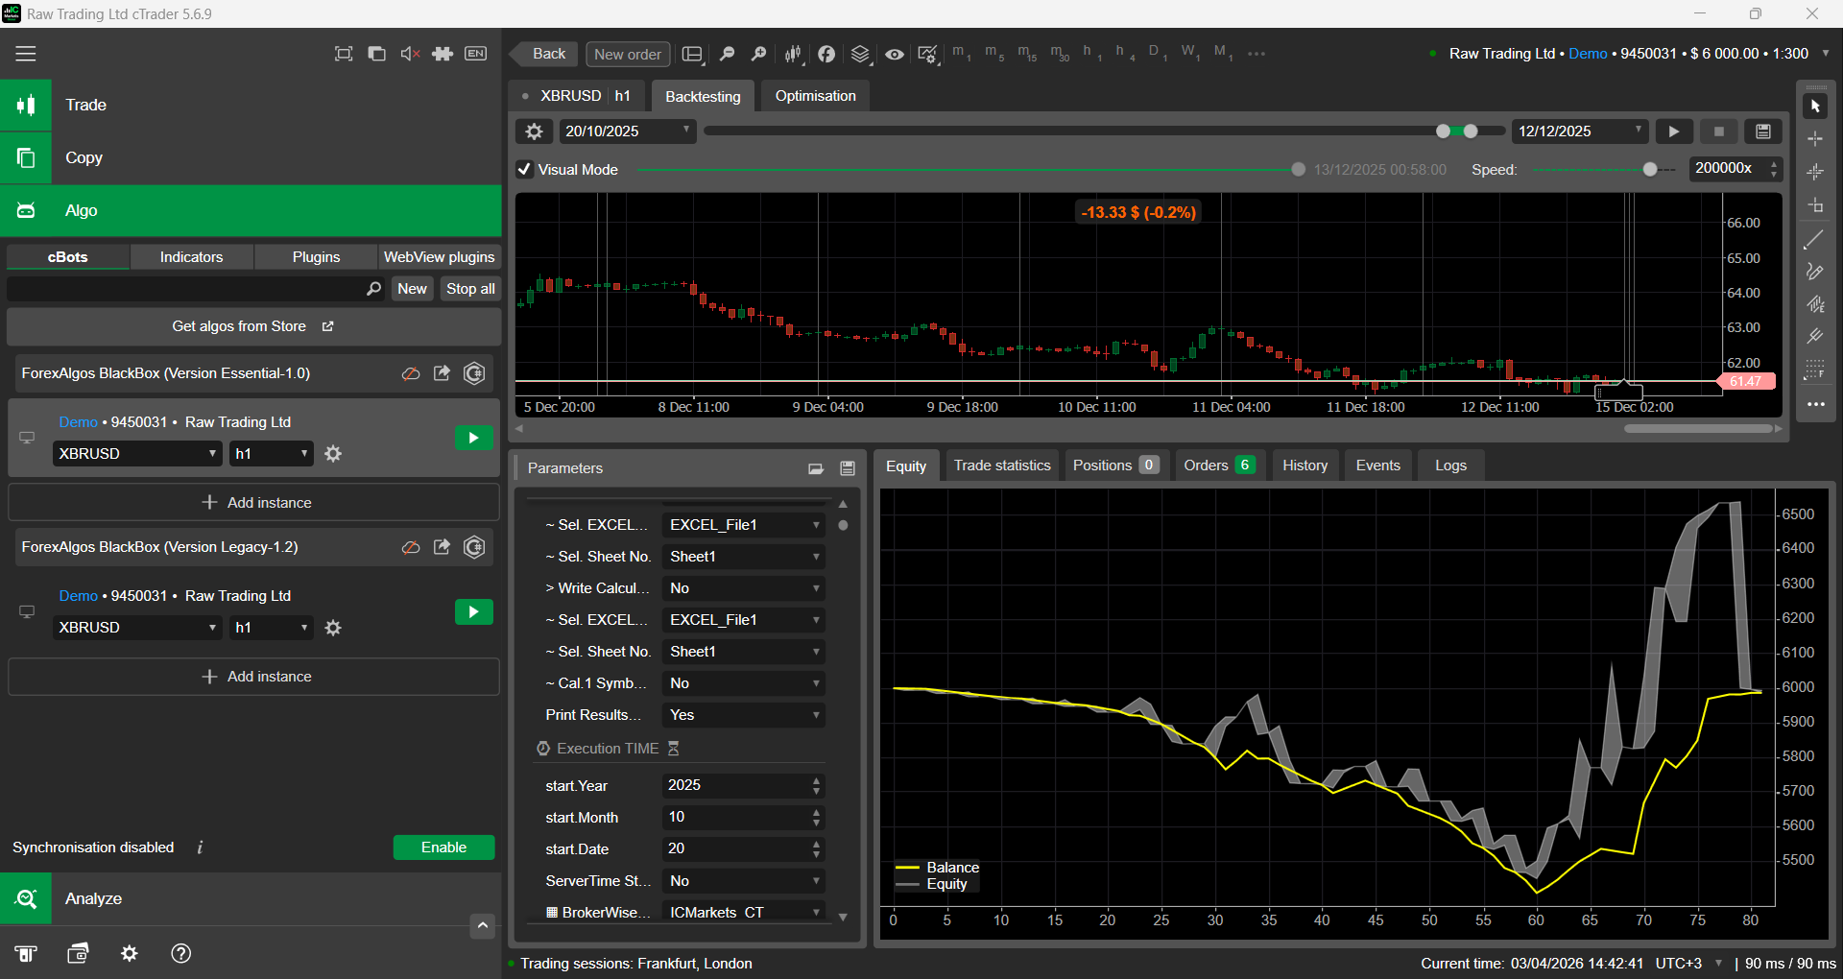Screen dimensions: 1843x979
Task: Open the h1 timeframe dropdown for Essential instance
Action: click(x=272, y=454)
